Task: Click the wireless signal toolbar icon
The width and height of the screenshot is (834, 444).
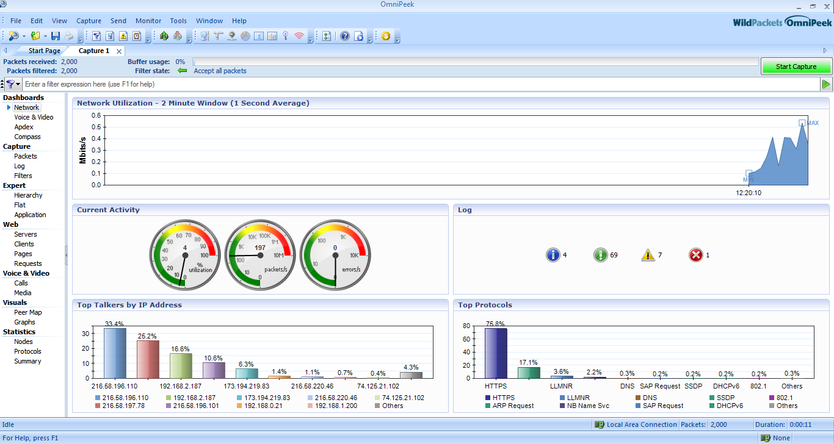Action: click(299, 36)
